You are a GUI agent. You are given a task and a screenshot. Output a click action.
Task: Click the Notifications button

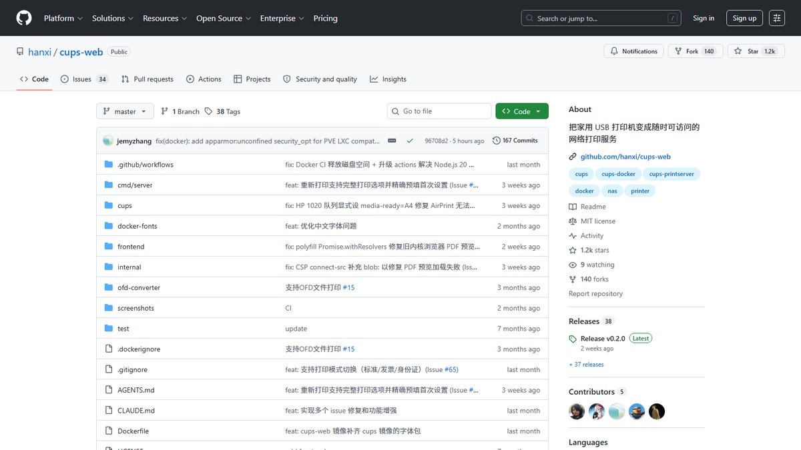633,51
